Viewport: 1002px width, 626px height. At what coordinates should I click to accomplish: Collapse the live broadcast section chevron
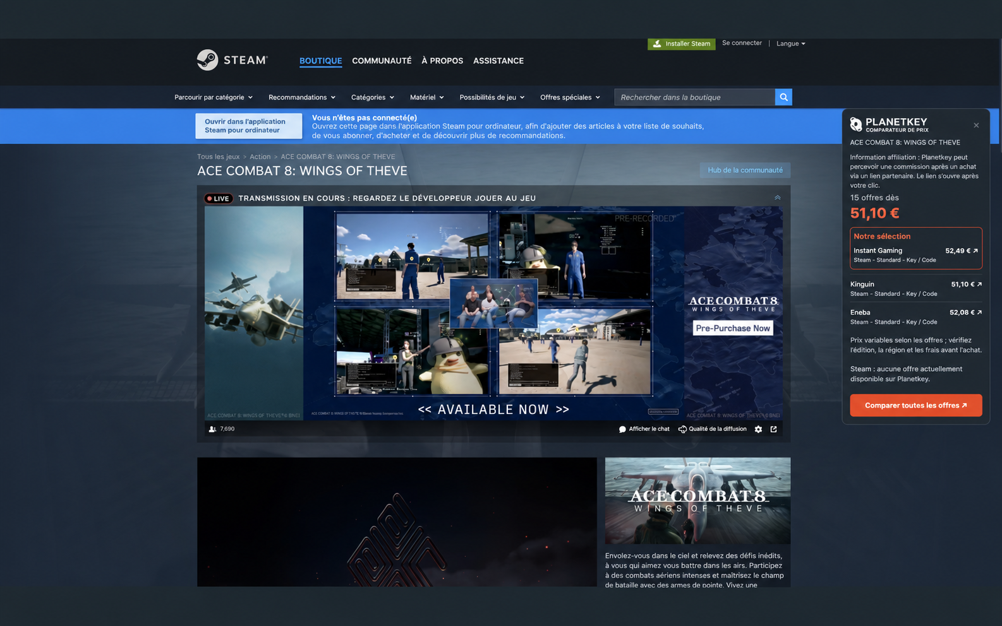coord(778,198)
